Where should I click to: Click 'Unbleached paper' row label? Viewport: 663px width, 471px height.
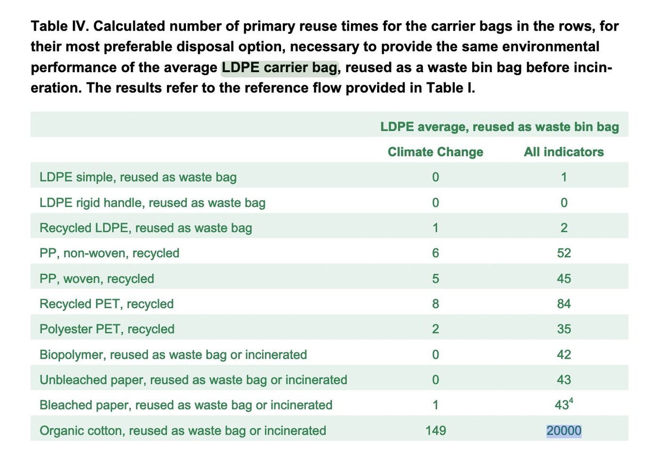(193, 379)
